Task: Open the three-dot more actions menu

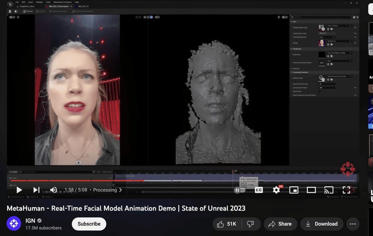Action: tap(353, 224)
